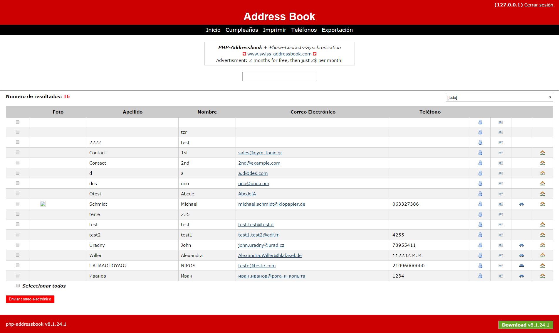Select the car icon for Alexandra Willer
Viewport: 559px width, 333px height.
tap(521, 255)
